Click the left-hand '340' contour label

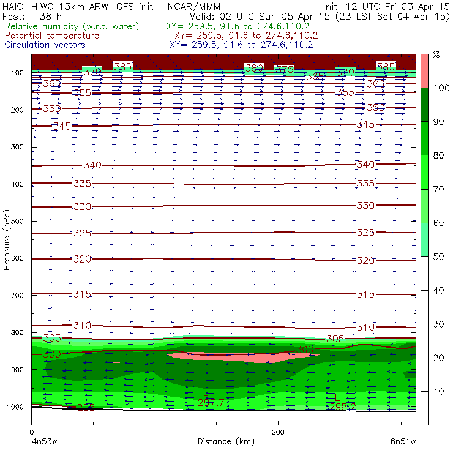tap(92, 165)
